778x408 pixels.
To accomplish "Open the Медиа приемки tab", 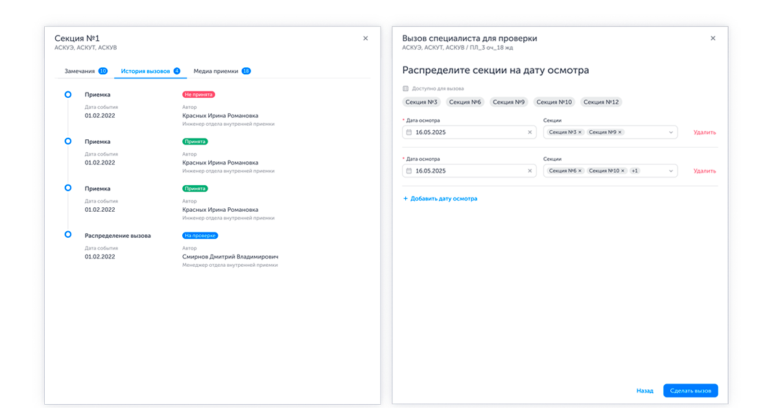I will 216,71.
